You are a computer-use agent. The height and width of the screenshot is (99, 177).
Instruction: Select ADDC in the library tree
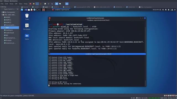pos(8,17)
